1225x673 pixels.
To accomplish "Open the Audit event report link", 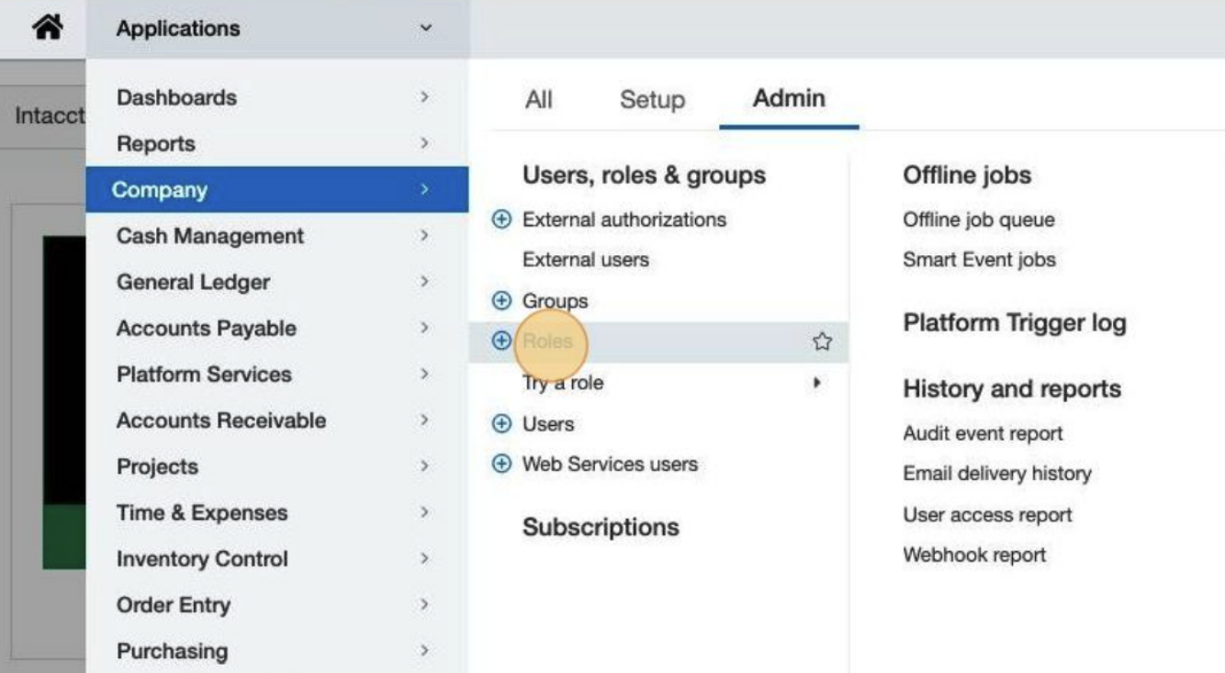I will (983, 433).
